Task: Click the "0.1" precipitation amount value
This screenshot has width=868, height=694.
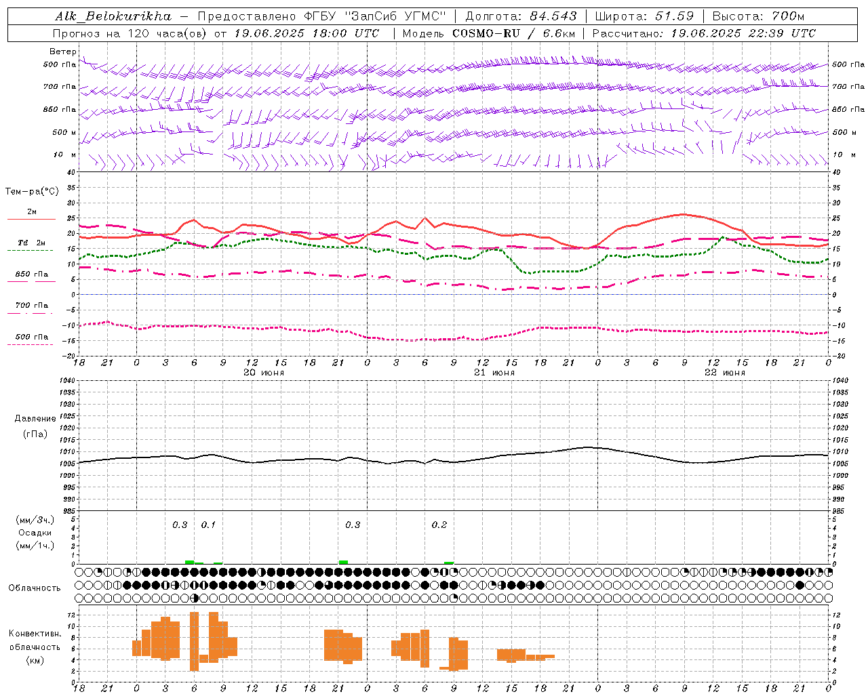Action: click(x=208, y=525)
